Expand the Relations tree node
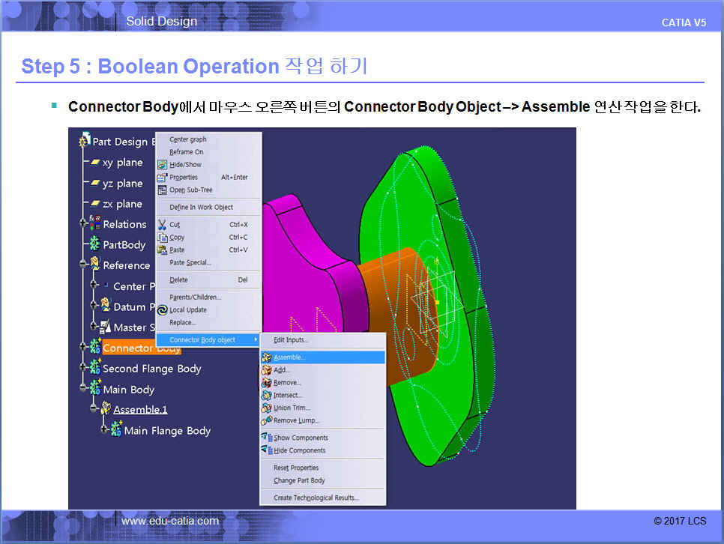724x544 pixels. [x=84, y=224]
